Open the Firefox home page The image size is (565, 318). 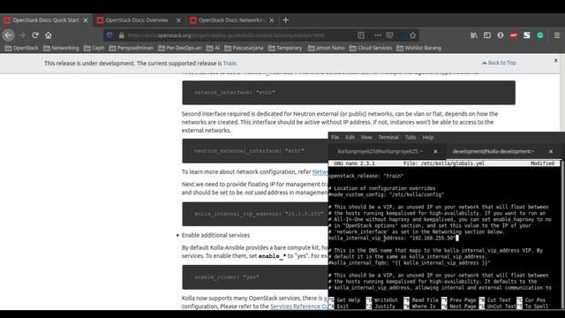49,35
